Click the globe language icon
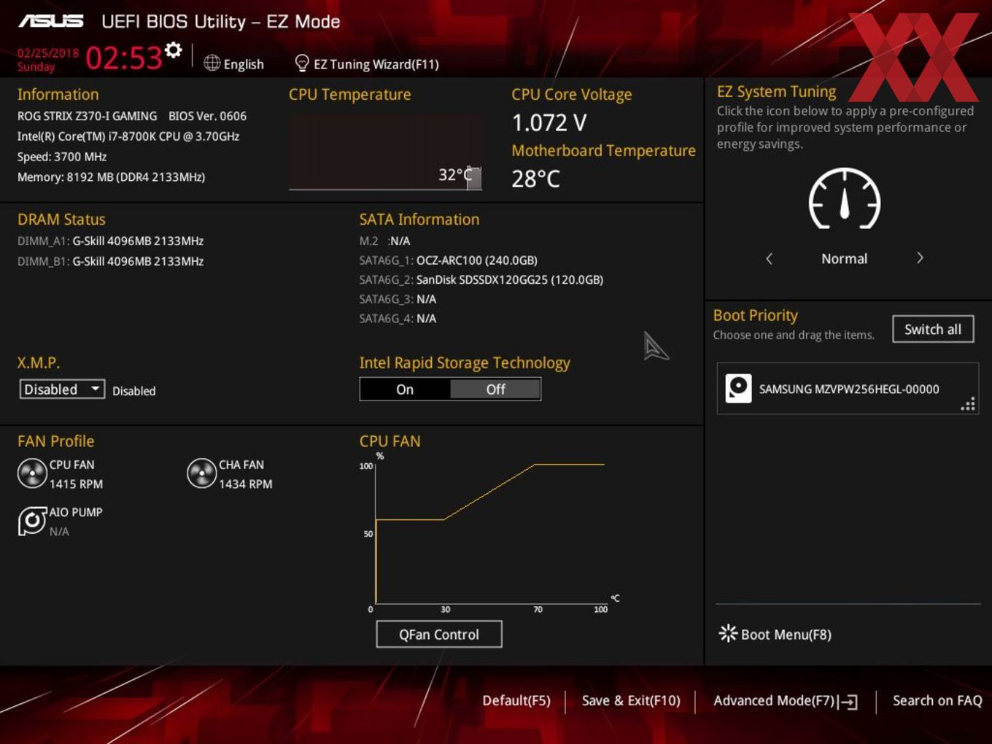992x744 pixels. (x=212, y=63)
